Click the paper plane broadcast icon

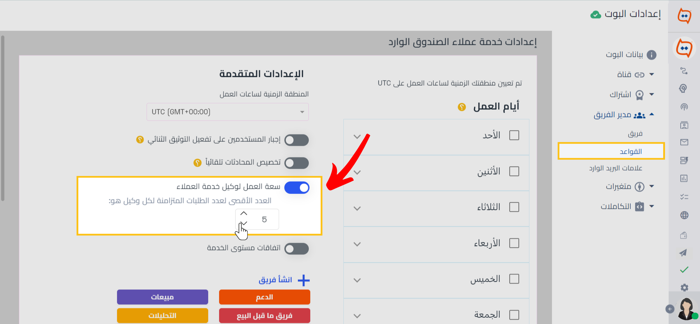click(684, 253)
